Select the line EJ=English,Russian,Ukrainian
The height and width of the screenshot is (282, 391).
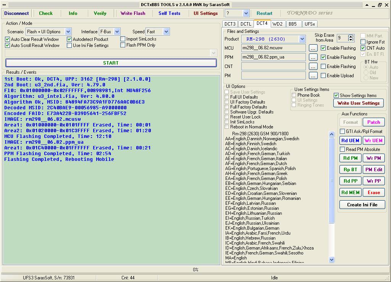coord(252,224)
